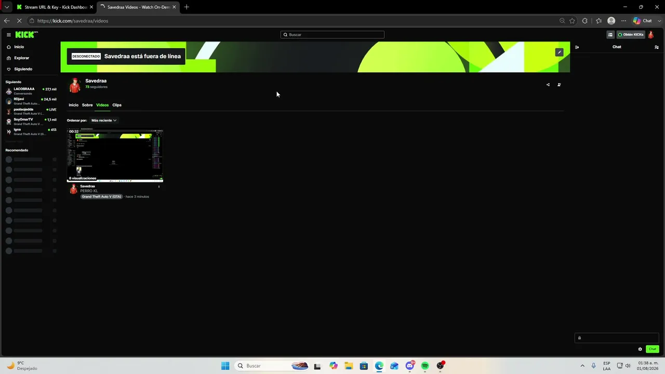This screenshot has width=665, height=374.
Task: Click the green Chat send button
Action: (653, 349)
